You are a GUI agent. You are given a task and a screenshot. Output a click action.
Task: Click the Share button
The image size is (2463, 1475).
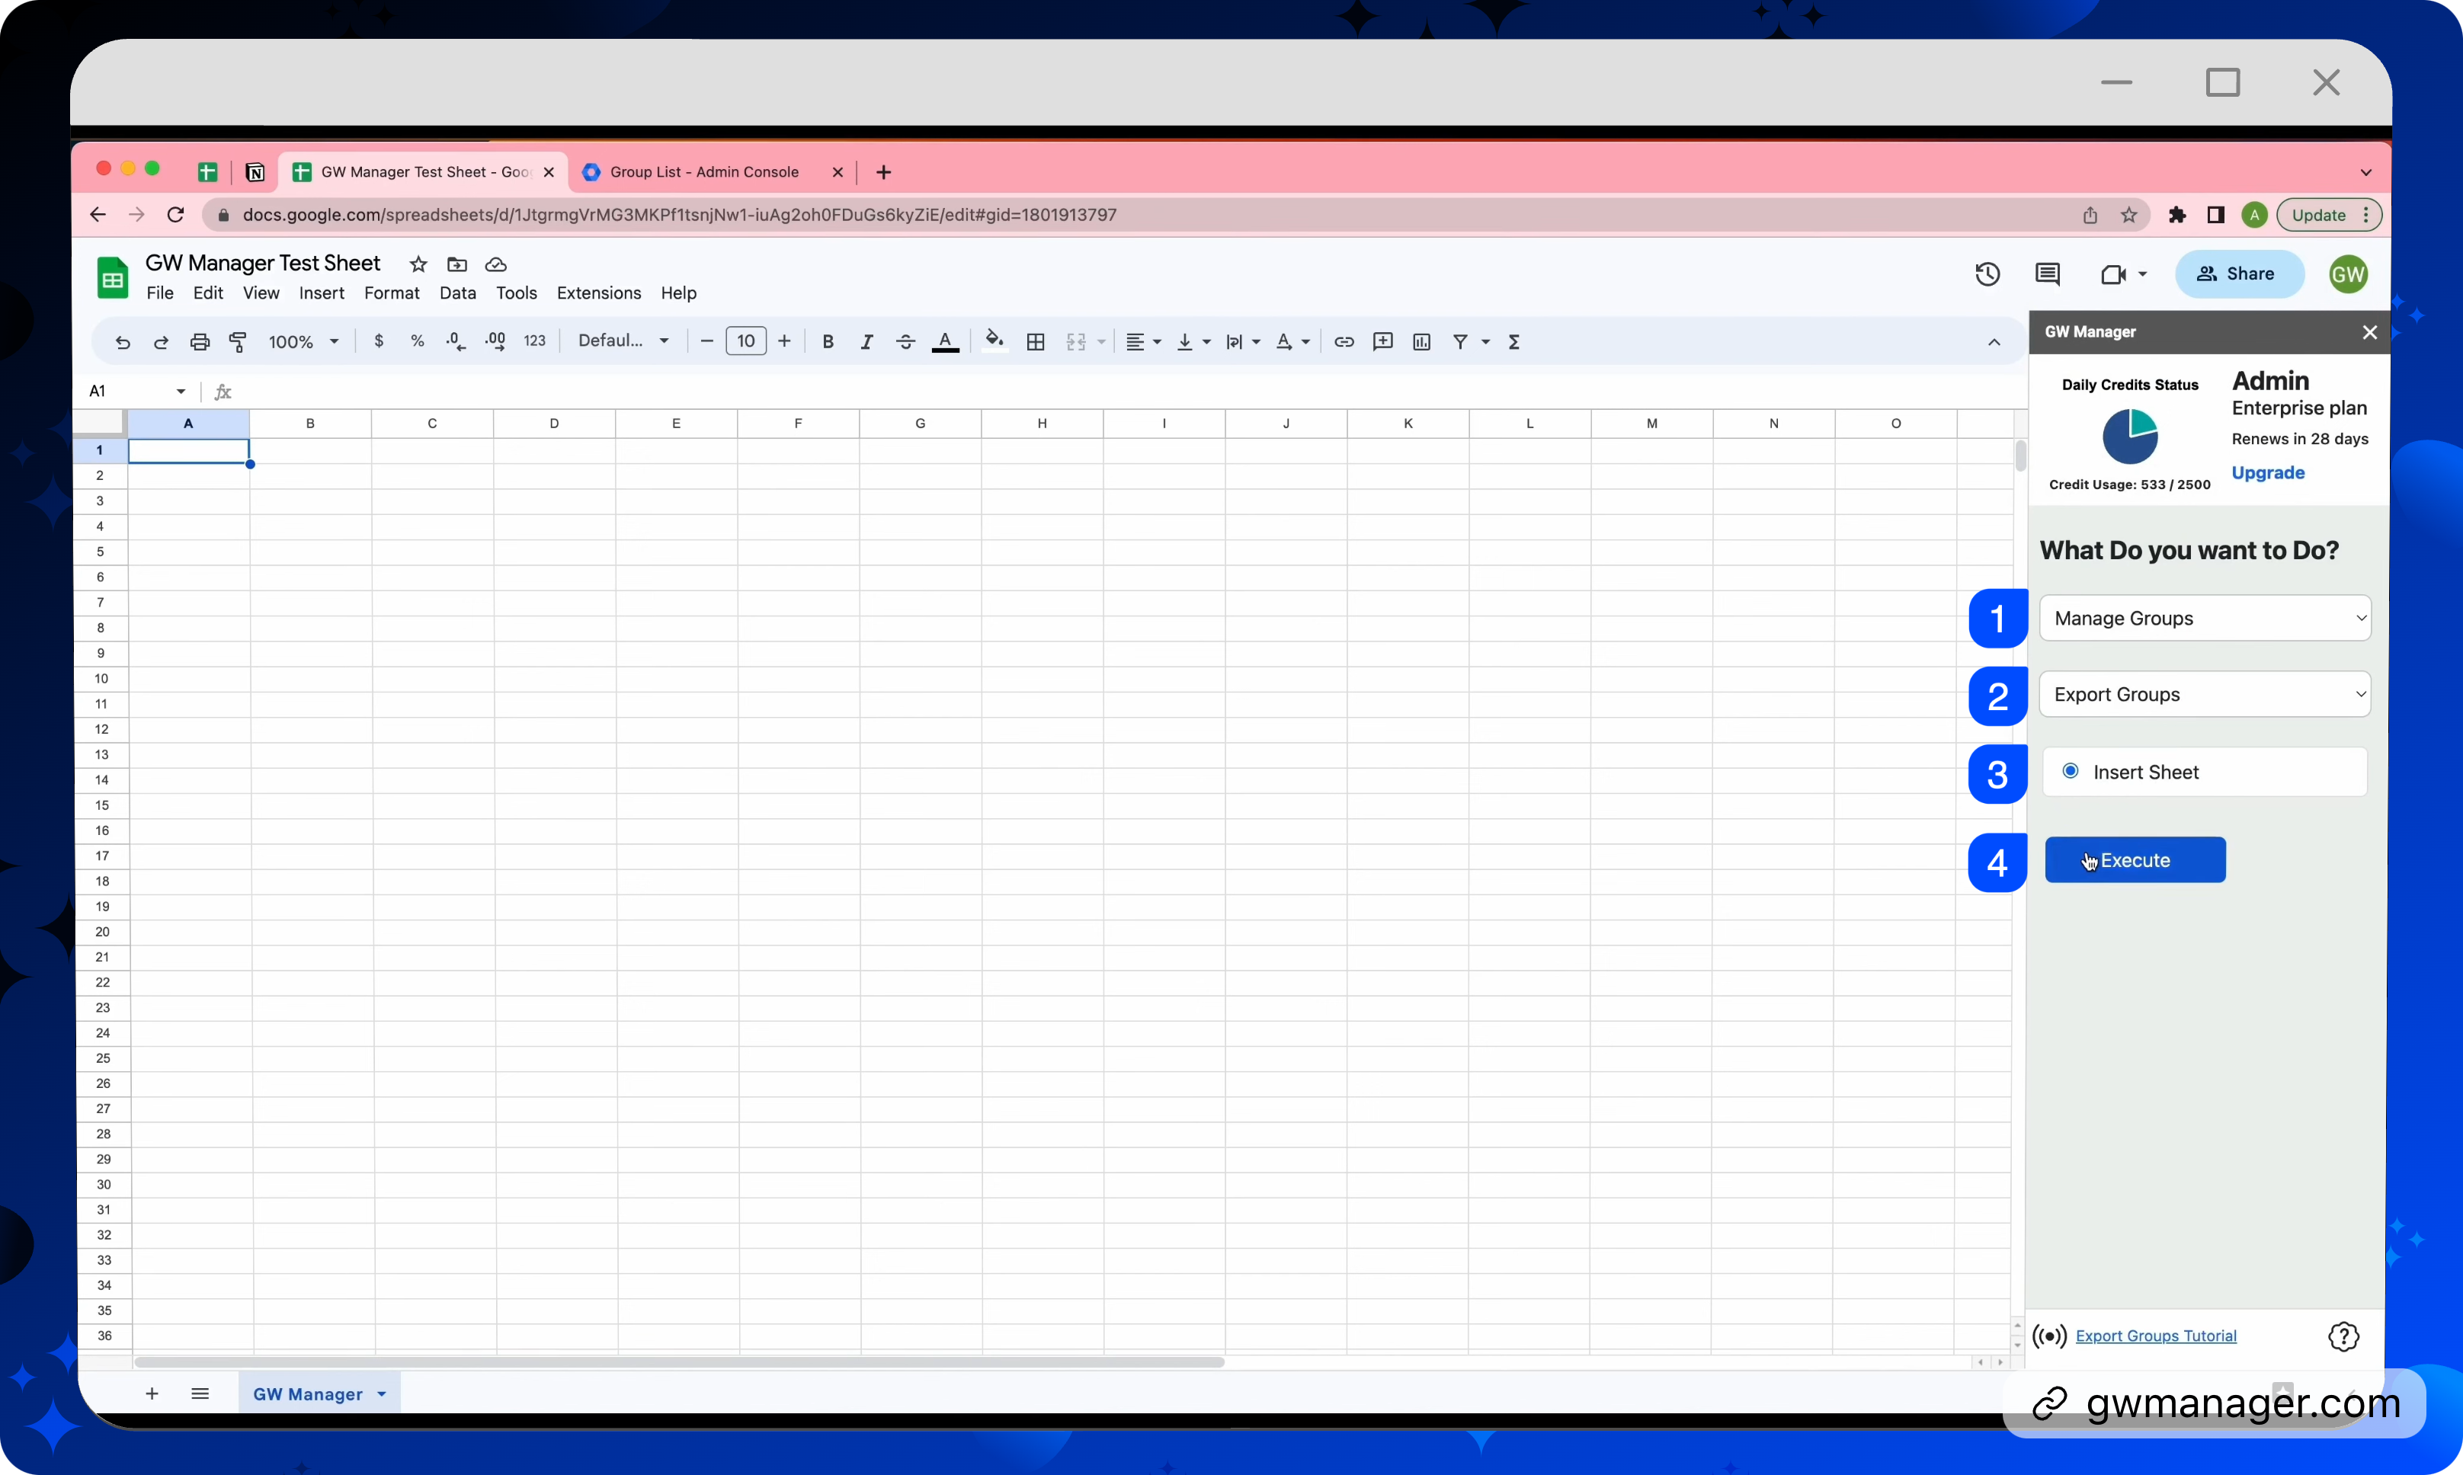click(2240, 274)
